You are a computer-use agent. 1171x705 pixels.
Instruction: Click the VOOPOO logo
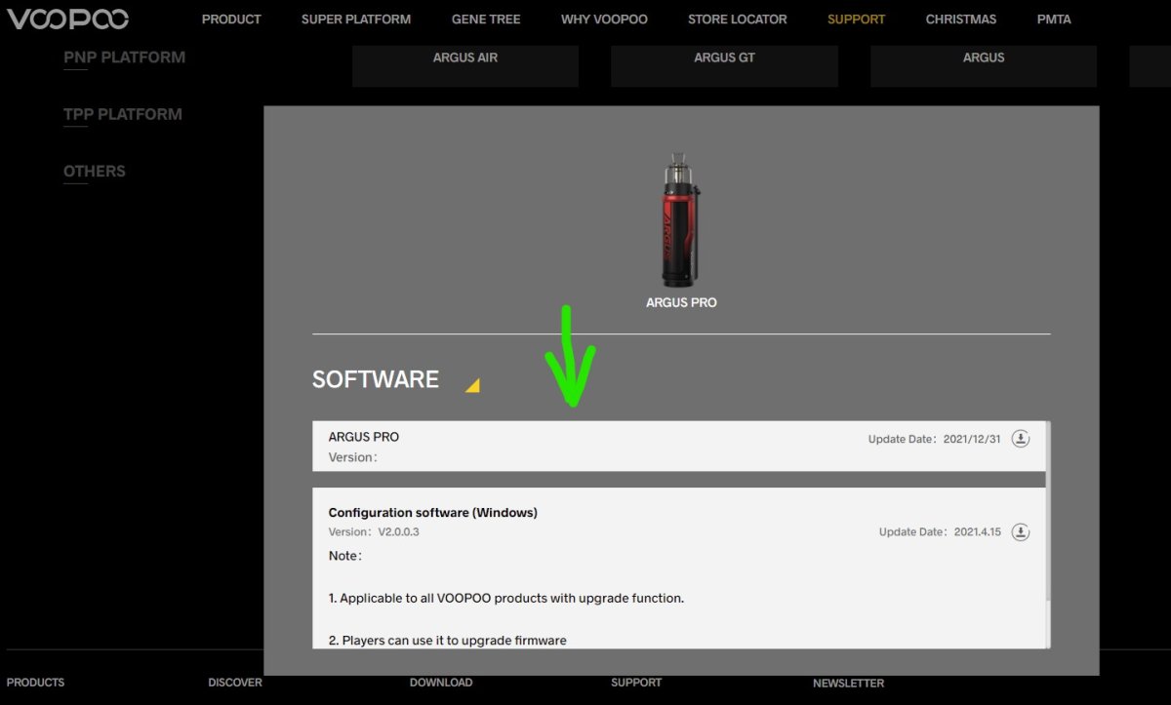[x=67, y=19]
